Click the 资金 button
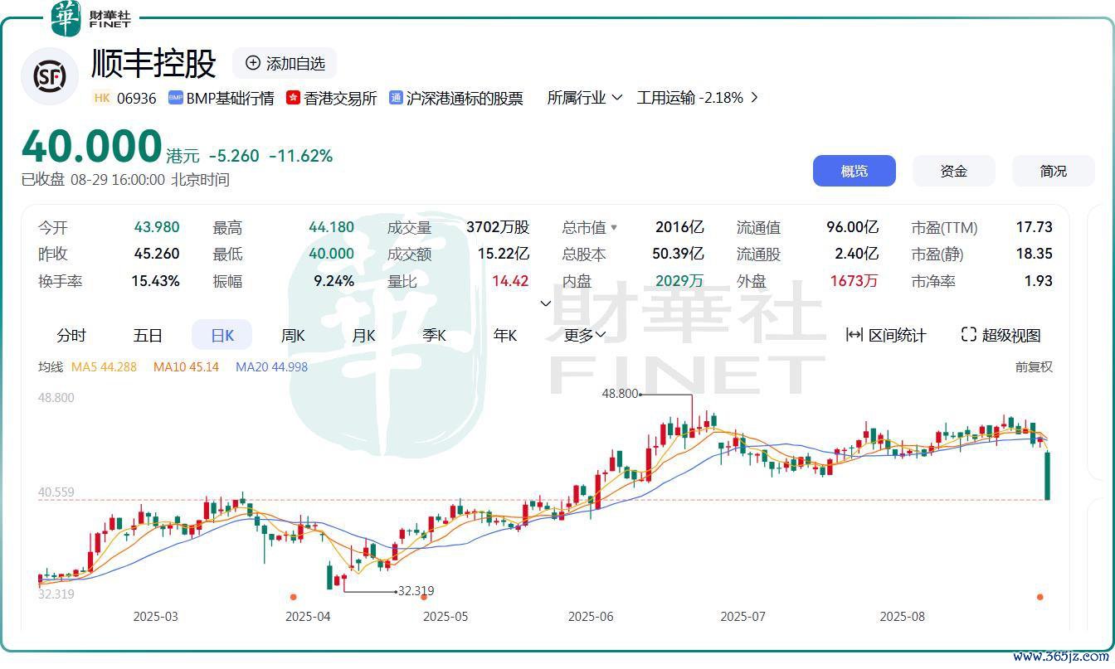The width and height of the screenshot is (1115, 669). (954, 171)
